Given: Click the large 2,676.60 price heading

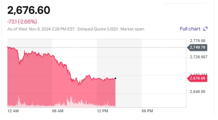Looking at the screenshot, I should [29, 10].
